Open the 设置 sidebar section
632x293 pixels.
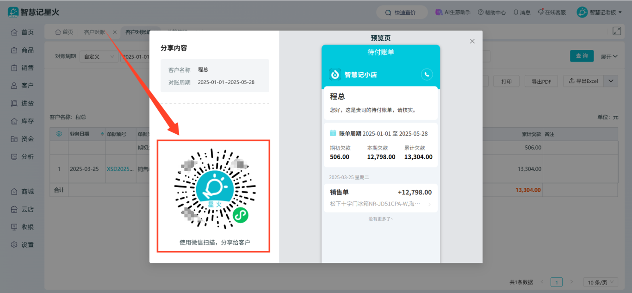point(22,245)
